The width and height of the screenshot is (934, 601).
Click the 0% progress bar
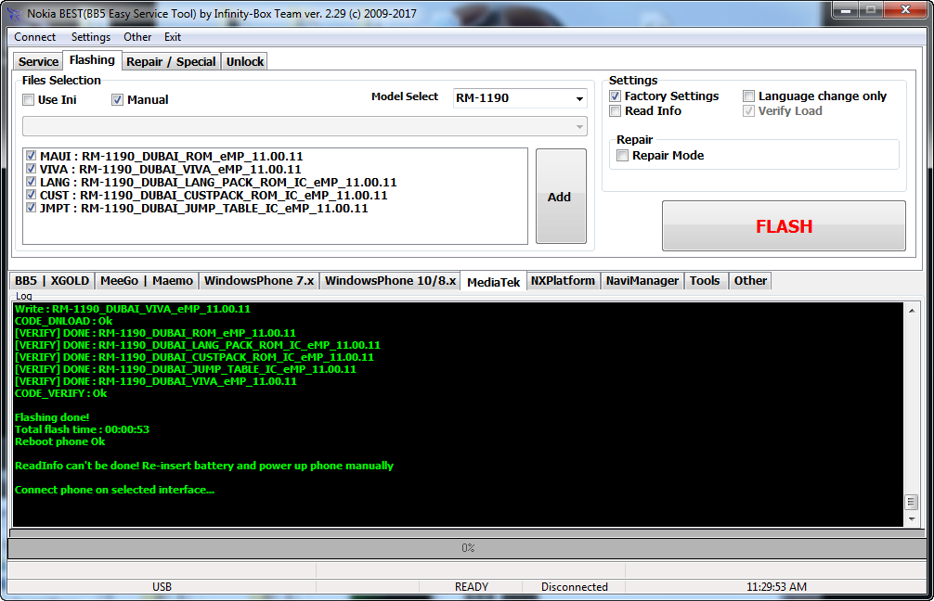tap(468, 548)
